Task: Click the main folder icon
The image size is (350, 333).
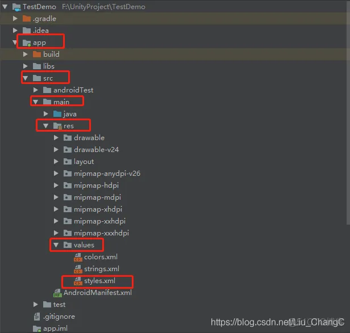Action: [47, 102]
